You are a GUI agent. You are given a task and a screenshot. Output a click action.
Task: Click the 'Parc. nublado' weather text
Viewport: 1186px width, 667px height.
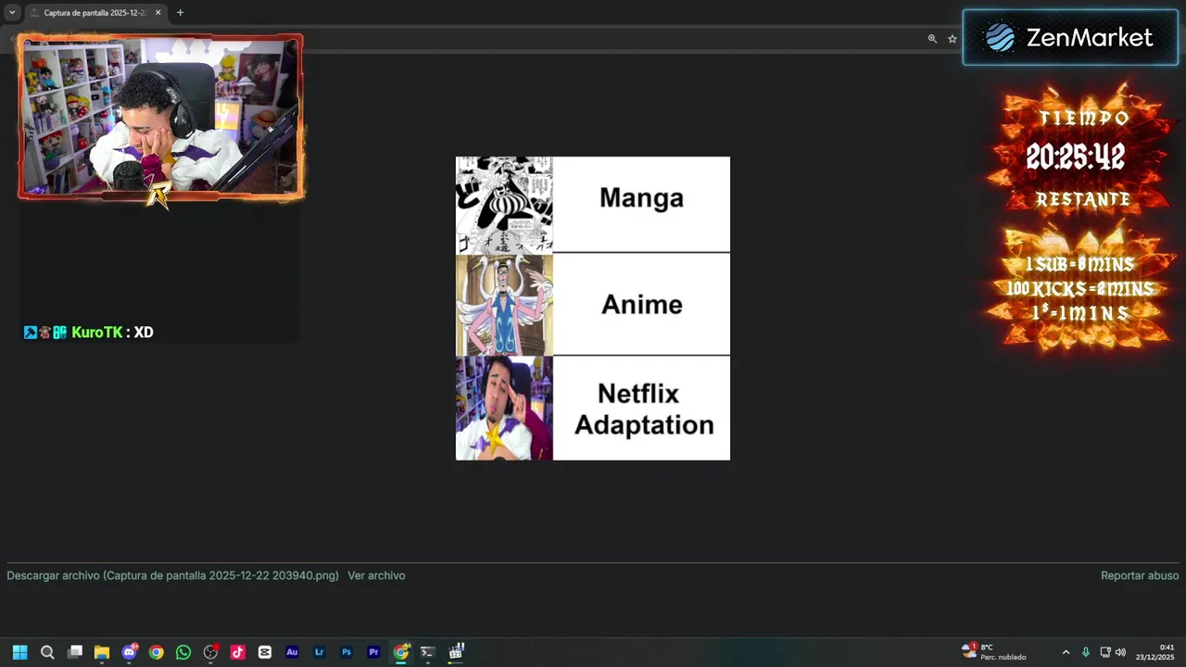(x=1003, y=658)
